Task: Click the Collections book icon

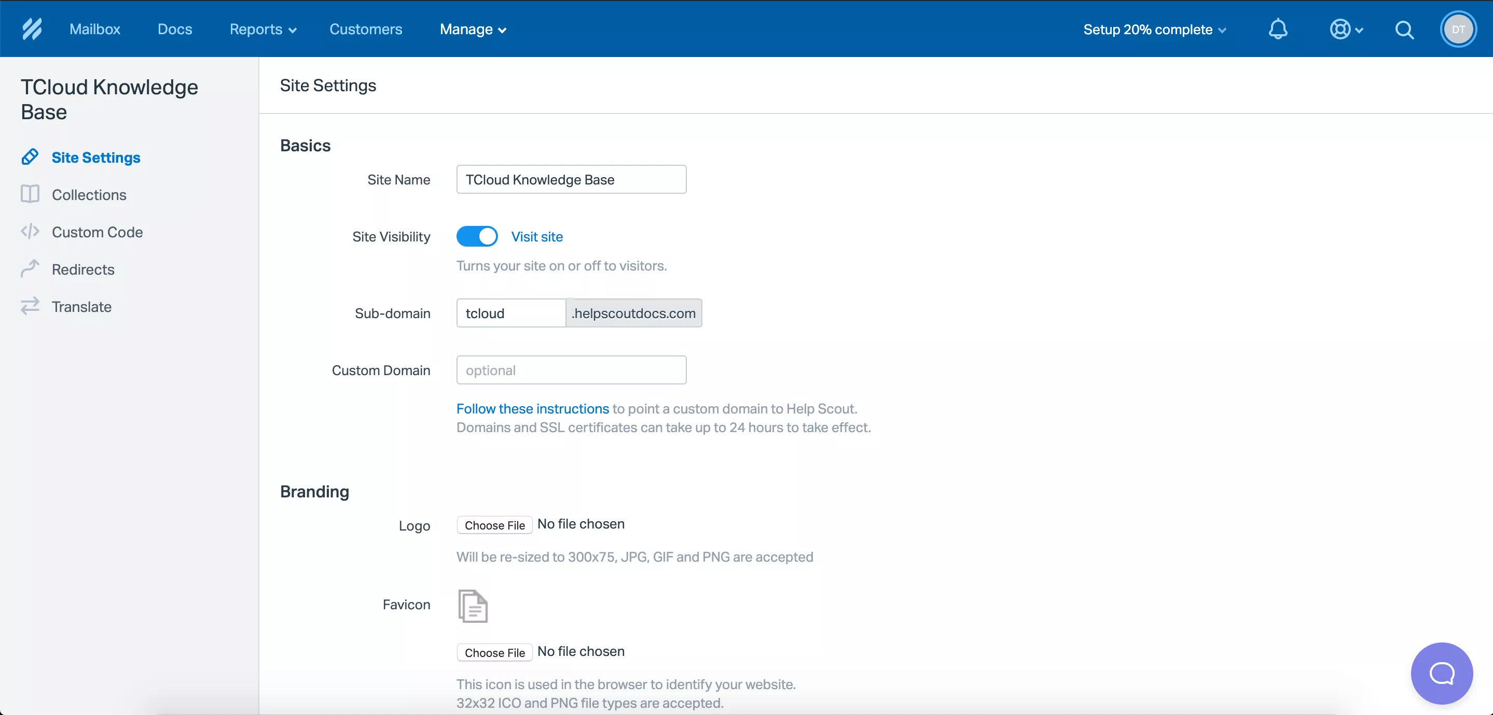Action: pos(30,194)
